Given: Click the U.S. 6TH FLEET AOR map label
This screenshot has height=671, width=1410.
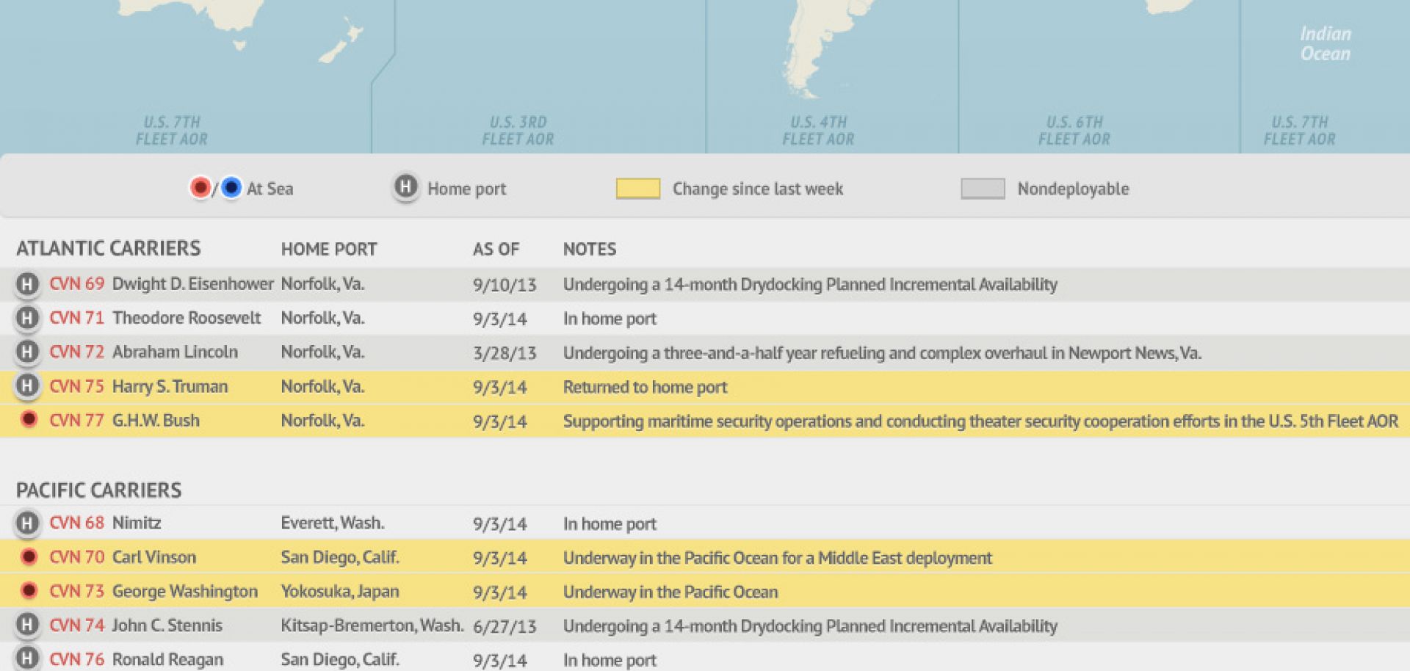Looking at the screenshot, I should 1074,131.
